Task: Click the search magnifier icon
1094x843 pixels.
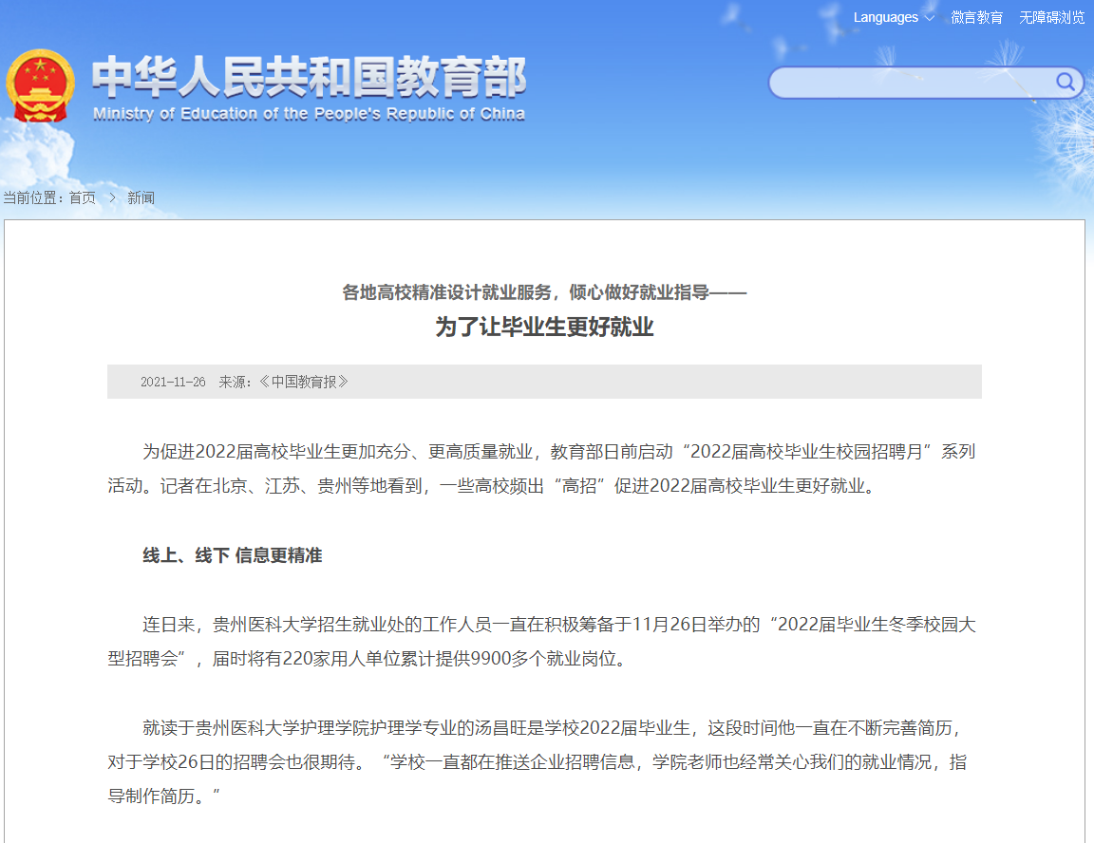Action: click(x=1065, y=83)
